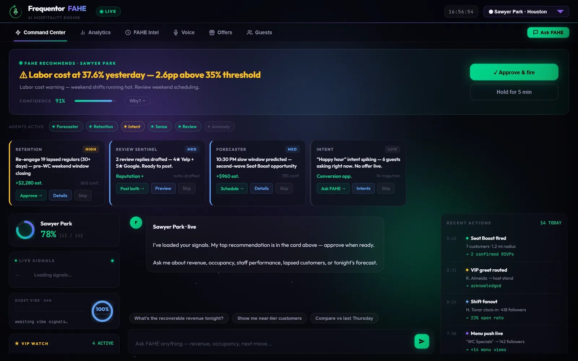This screenshot has width=578, height=361.
Task: Click the Voice microphone icon
Action: coord(176,32)
